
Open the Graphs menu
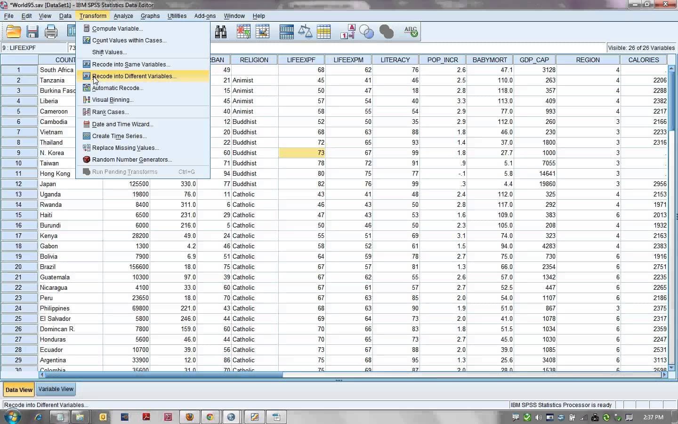pyautogui.click(x=150, y=16)
